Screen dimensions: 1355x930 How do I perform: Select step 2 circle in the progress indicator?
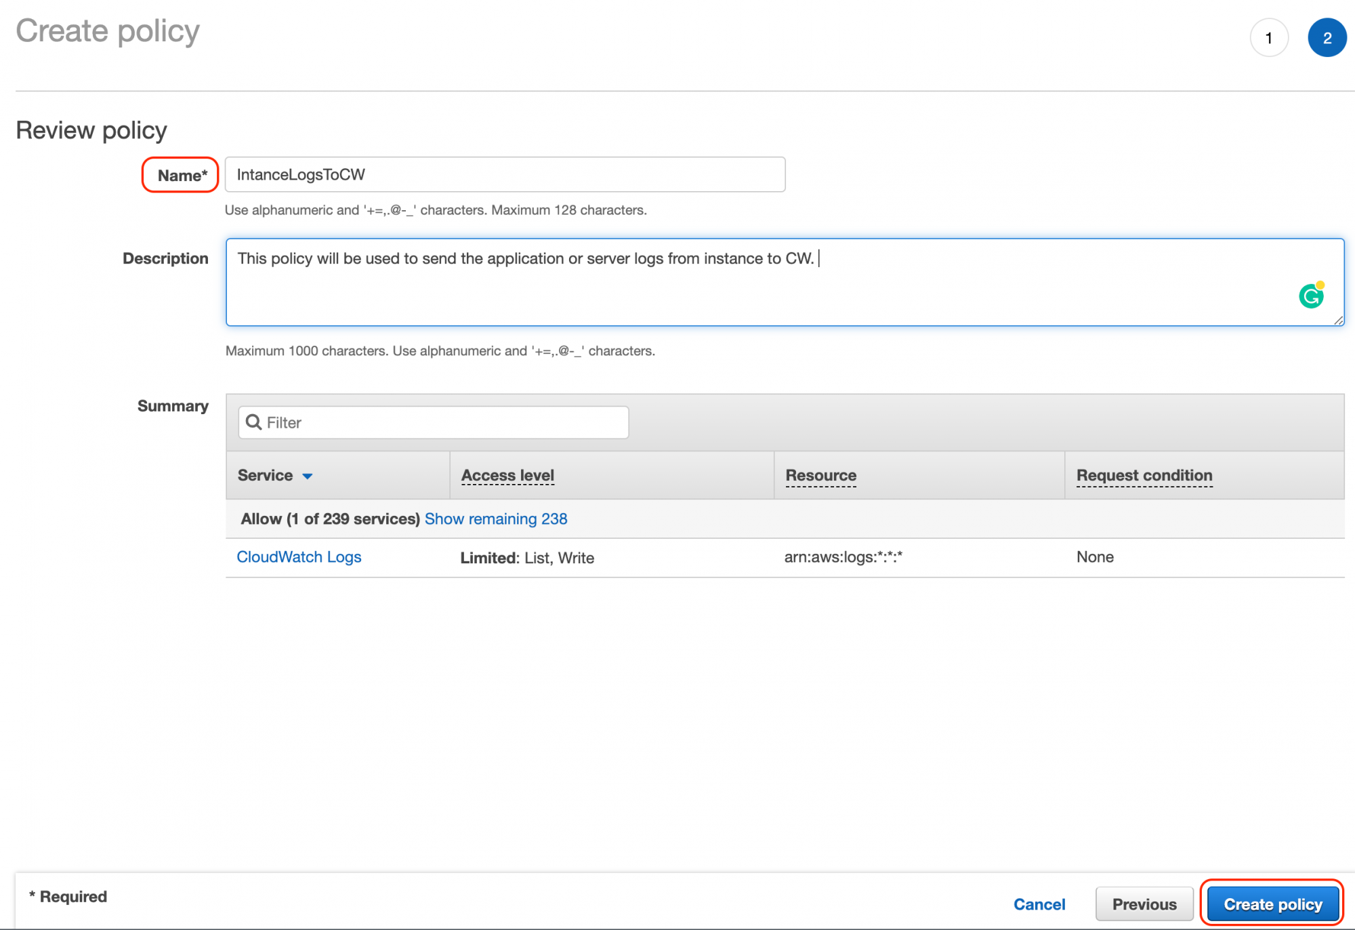pos(1327,37)
